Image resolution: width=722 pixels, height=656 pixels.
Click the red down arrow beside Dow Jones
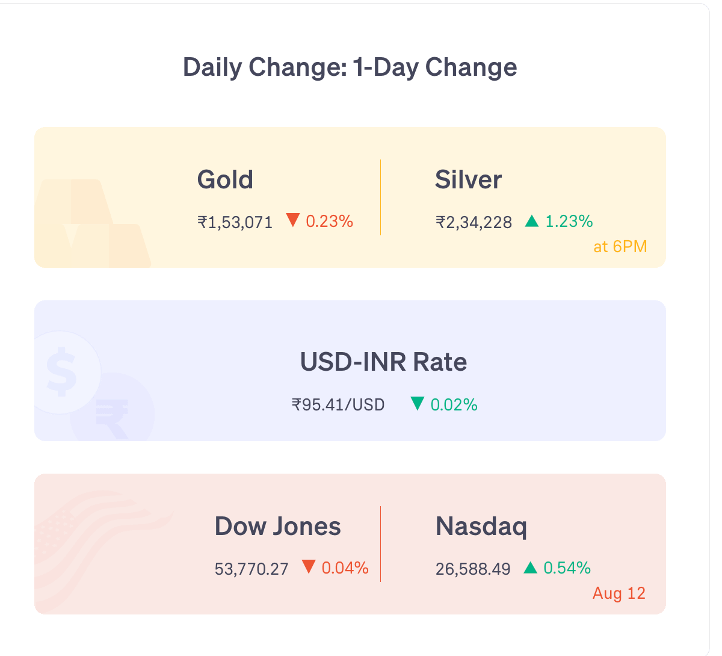(309, 567)
